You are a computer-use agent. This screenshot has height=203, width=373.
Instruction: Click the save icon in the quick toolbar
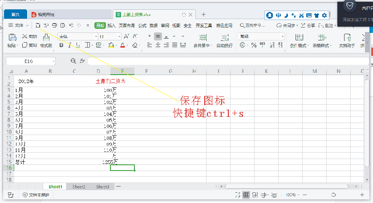coord(37,25)
